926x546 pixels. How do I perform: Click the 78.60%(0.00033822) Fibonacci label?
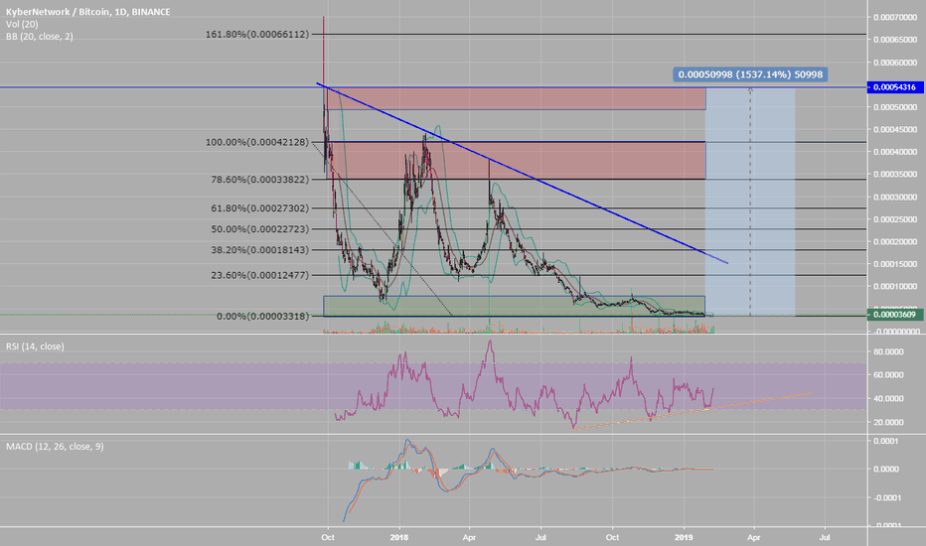260,180
